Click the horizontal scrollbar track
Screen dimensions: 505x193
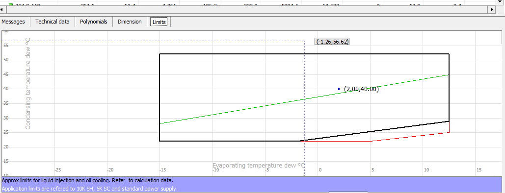point(247,10)
